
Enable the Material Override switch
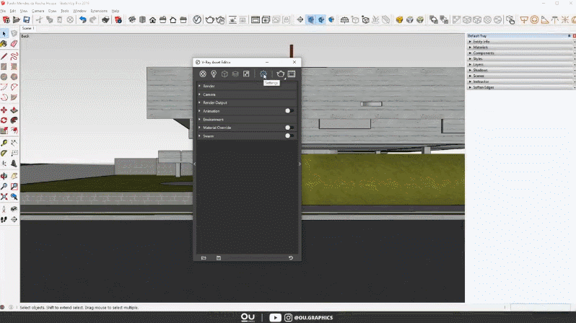[x=289, y=128]
